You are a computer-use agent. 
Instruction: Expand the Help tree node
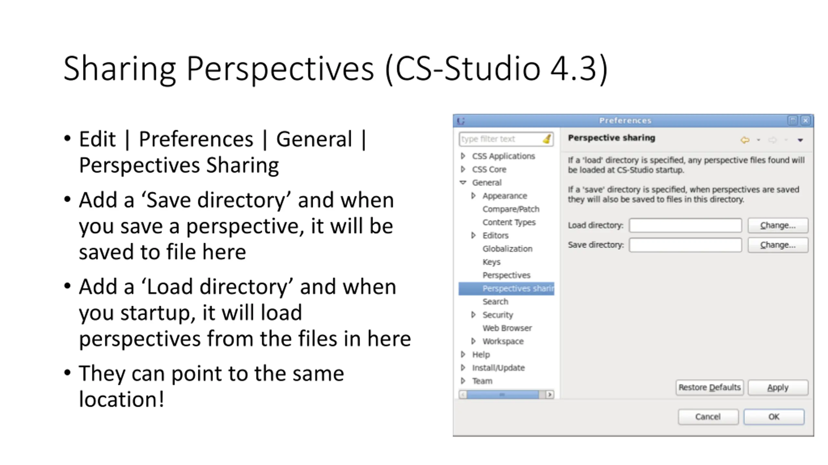point(463,354)
